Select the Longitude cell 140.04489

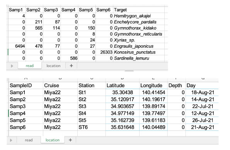[153, 127]
